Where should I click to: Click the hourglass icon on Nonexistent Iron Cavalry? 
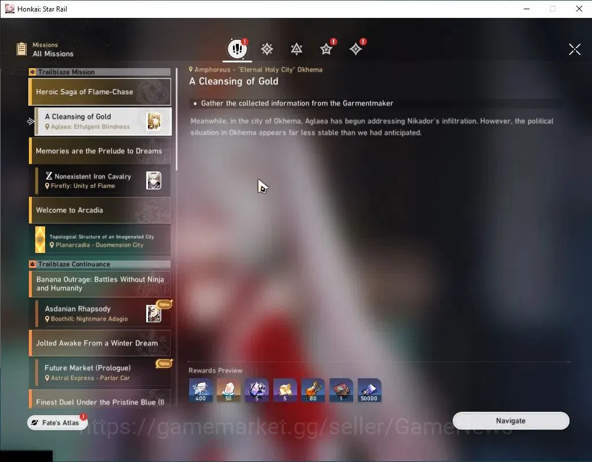pos(49,176)
